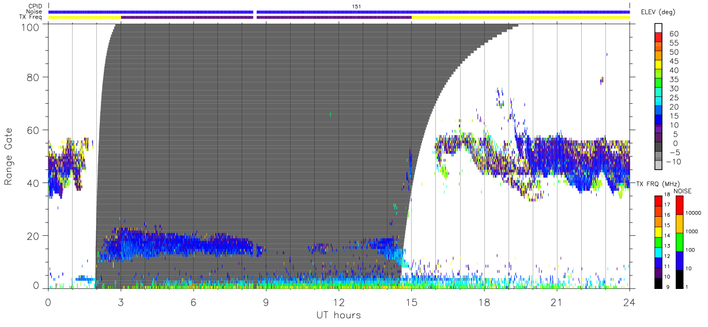Click ELEV color bar label '-5'
This screenshot has height=327, width=708.
click(675, 153)
